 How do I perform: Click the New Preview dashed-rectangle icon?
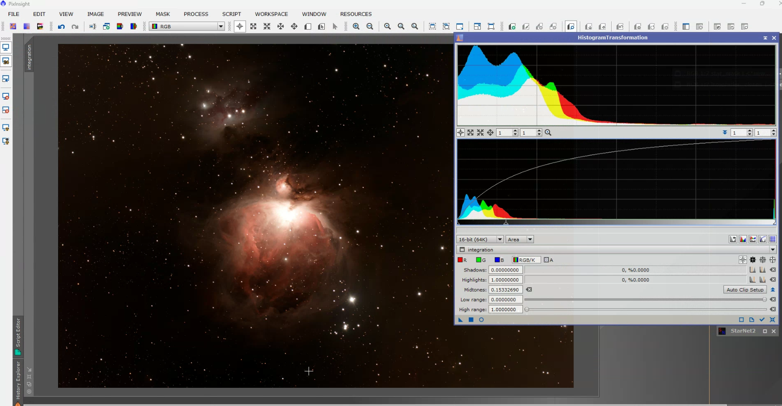(x=432, y=27)
